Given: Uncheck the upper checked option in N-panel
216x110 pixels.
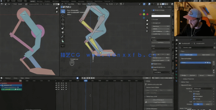Looking at the screenshot, I should [x=152, y=64].
